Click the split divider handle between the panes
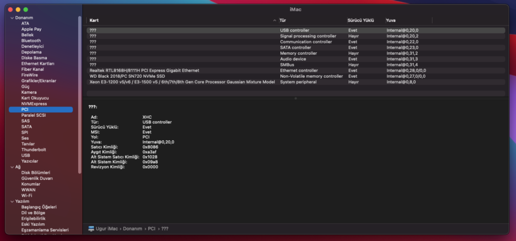Image resolution: width=516 pixels, height=241 pixels. (x=296, y=99)
